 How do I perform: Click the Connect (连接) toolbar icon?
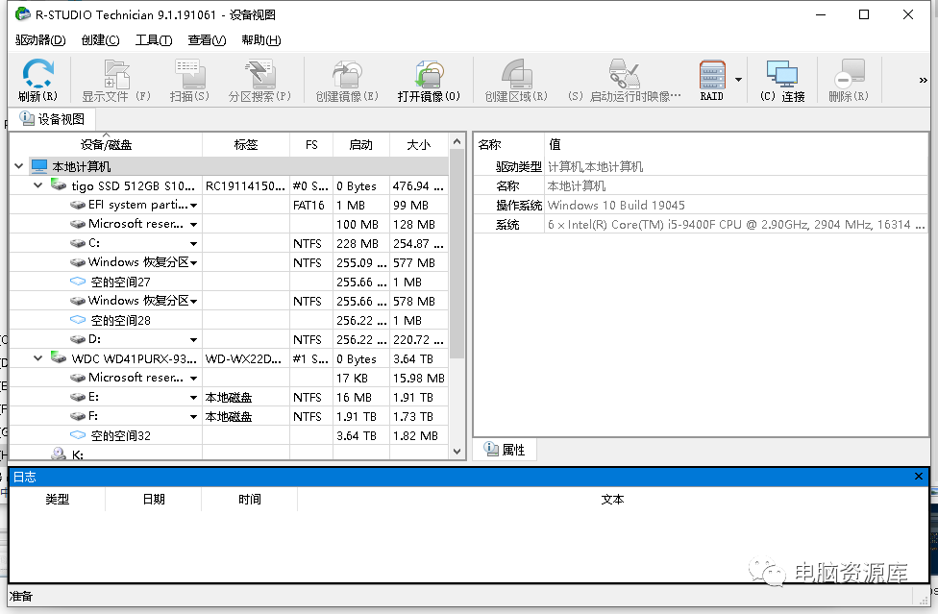[x=782, y=74]
